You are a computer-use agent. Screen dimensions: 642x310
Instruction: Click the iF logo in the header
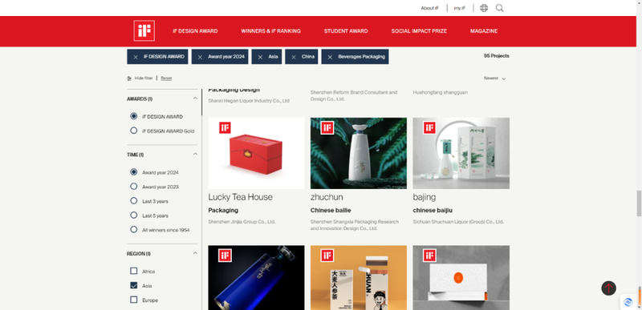(144, 30)
